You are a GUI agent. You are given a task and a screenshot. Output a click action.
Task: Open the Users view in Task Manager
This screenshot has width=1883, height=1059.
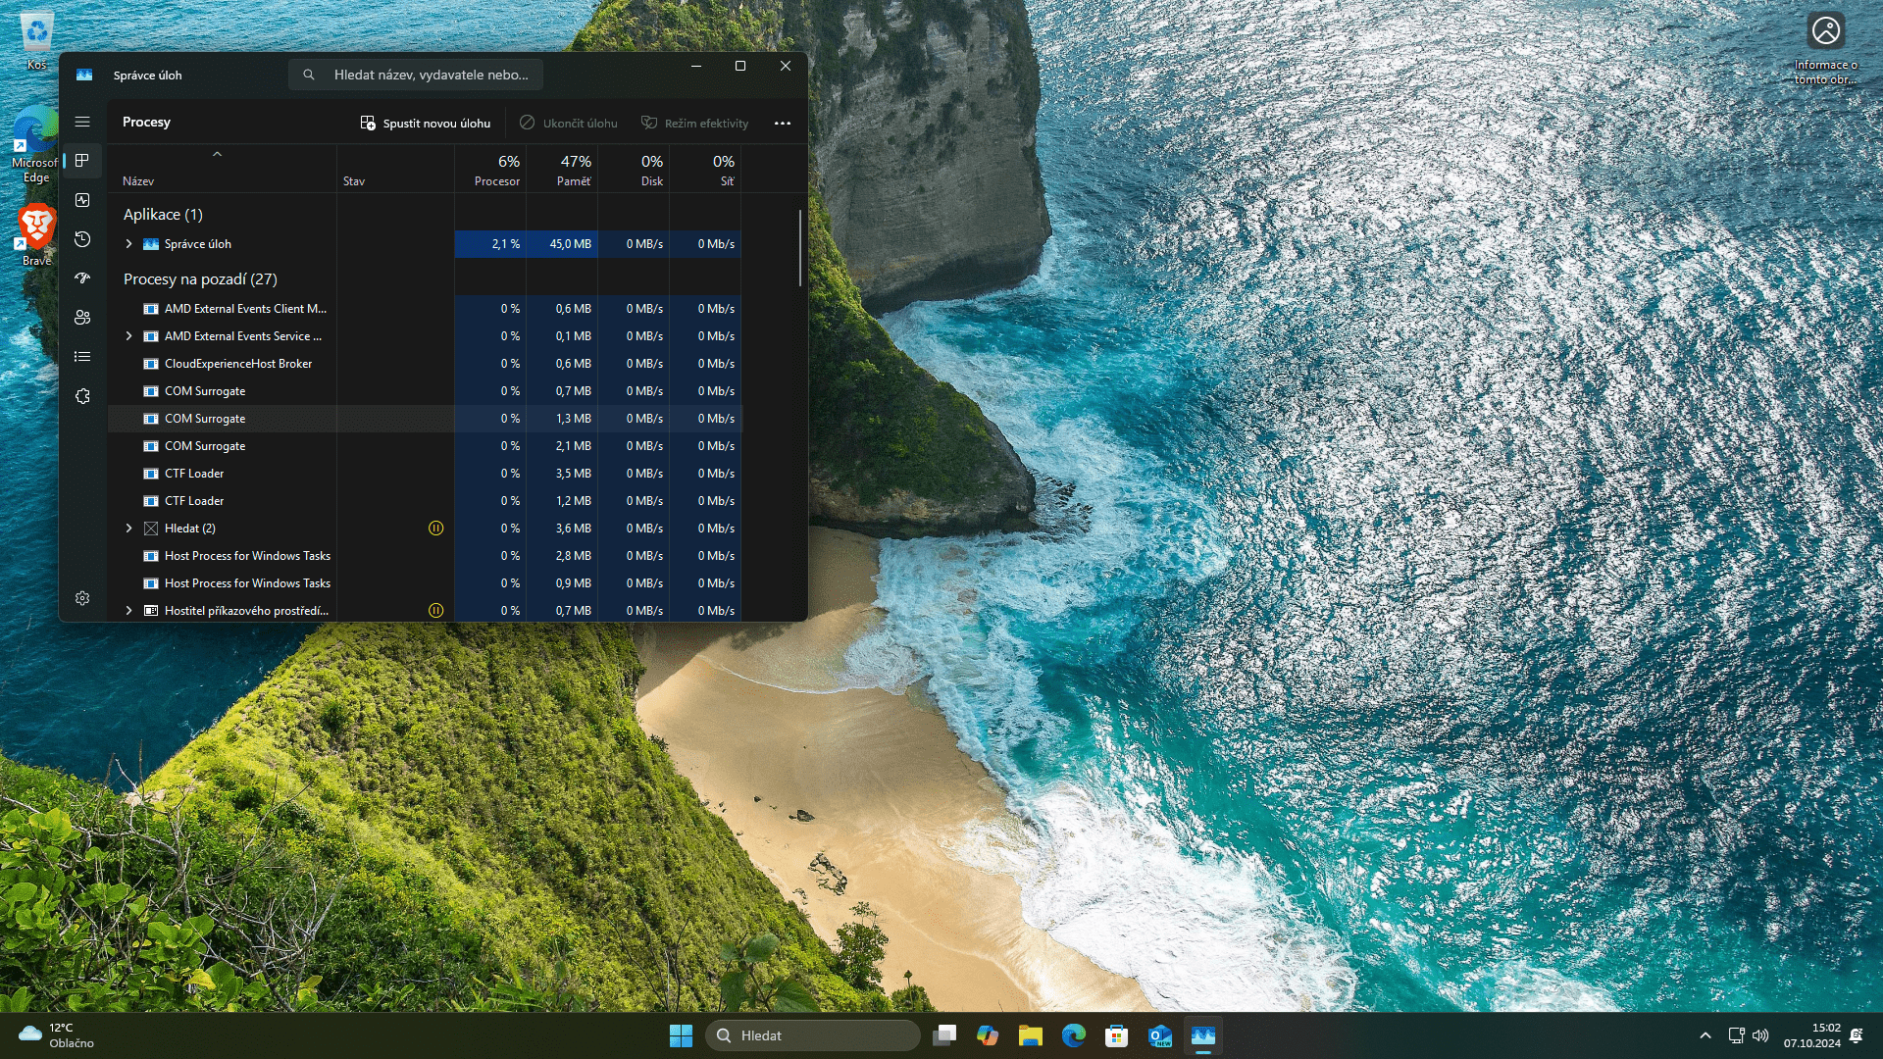82,318
